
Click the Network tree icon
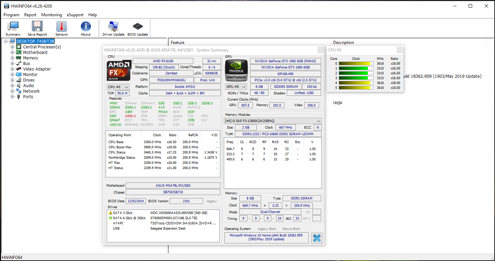(19, 91)
